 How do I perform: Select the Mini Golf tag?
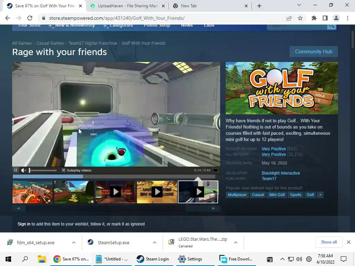click(x=277, y=195)
